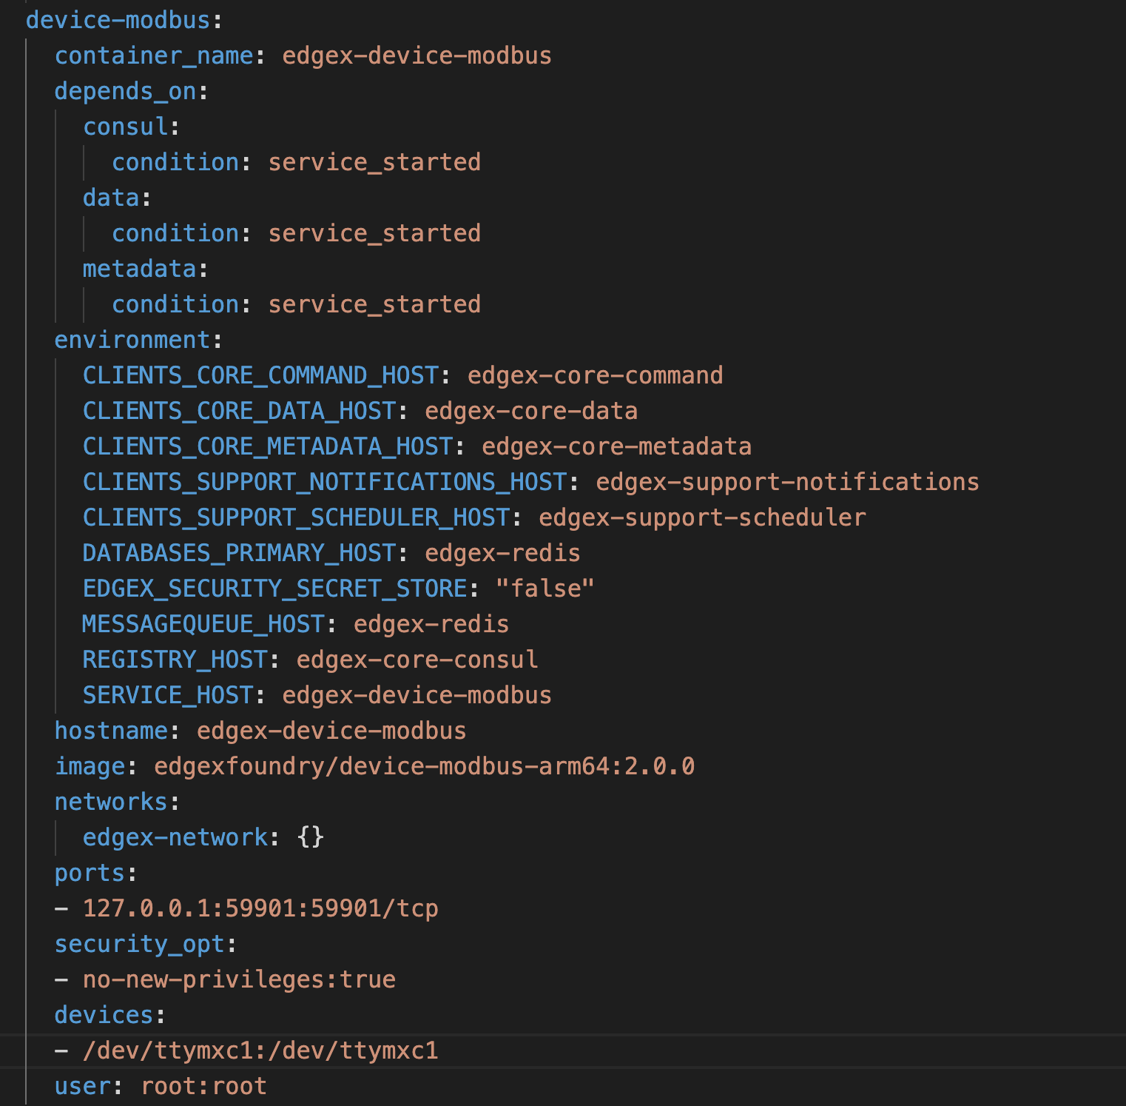Select the no-new-privileges:true security option
The image size is (1126, 1106).
(x=238, y=979)
